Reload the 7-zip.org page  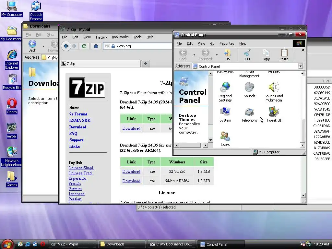(84, 46)
